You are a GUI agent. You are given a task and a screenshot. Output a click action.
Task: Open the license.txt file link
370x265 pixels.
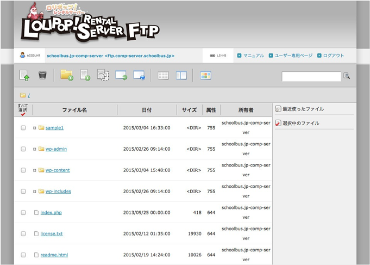point(52,234)
